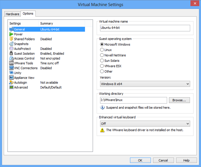Click the 'Not available' summary text
The width and height of the screenshot is (201, 167).
point(49,83)
